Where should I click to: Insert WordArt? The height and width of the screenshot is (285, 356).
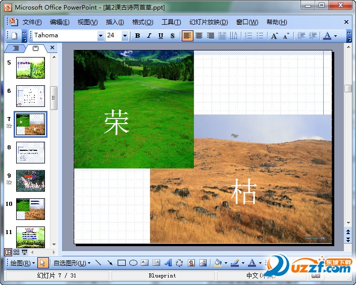click(x=168, y=263)
